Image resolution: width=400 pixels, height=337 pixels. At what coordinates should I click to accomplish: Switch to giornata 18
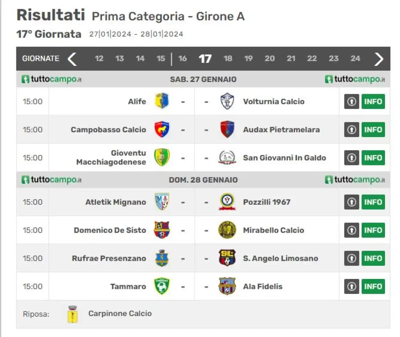click(228, 58)
